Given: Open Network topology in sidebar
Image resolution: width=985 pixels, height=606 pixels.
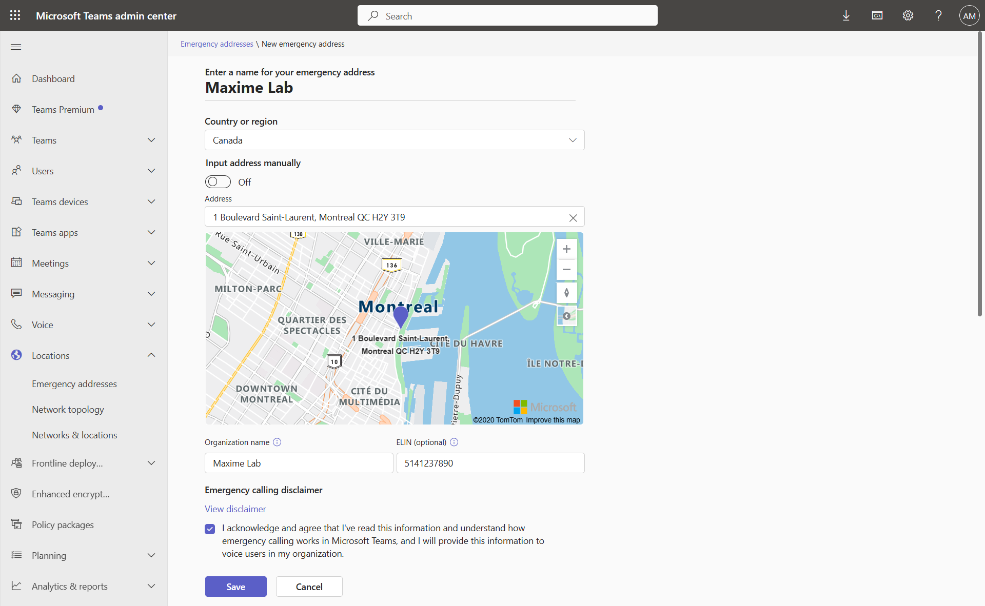Looking at the screenshot, I should pos(68,409).
